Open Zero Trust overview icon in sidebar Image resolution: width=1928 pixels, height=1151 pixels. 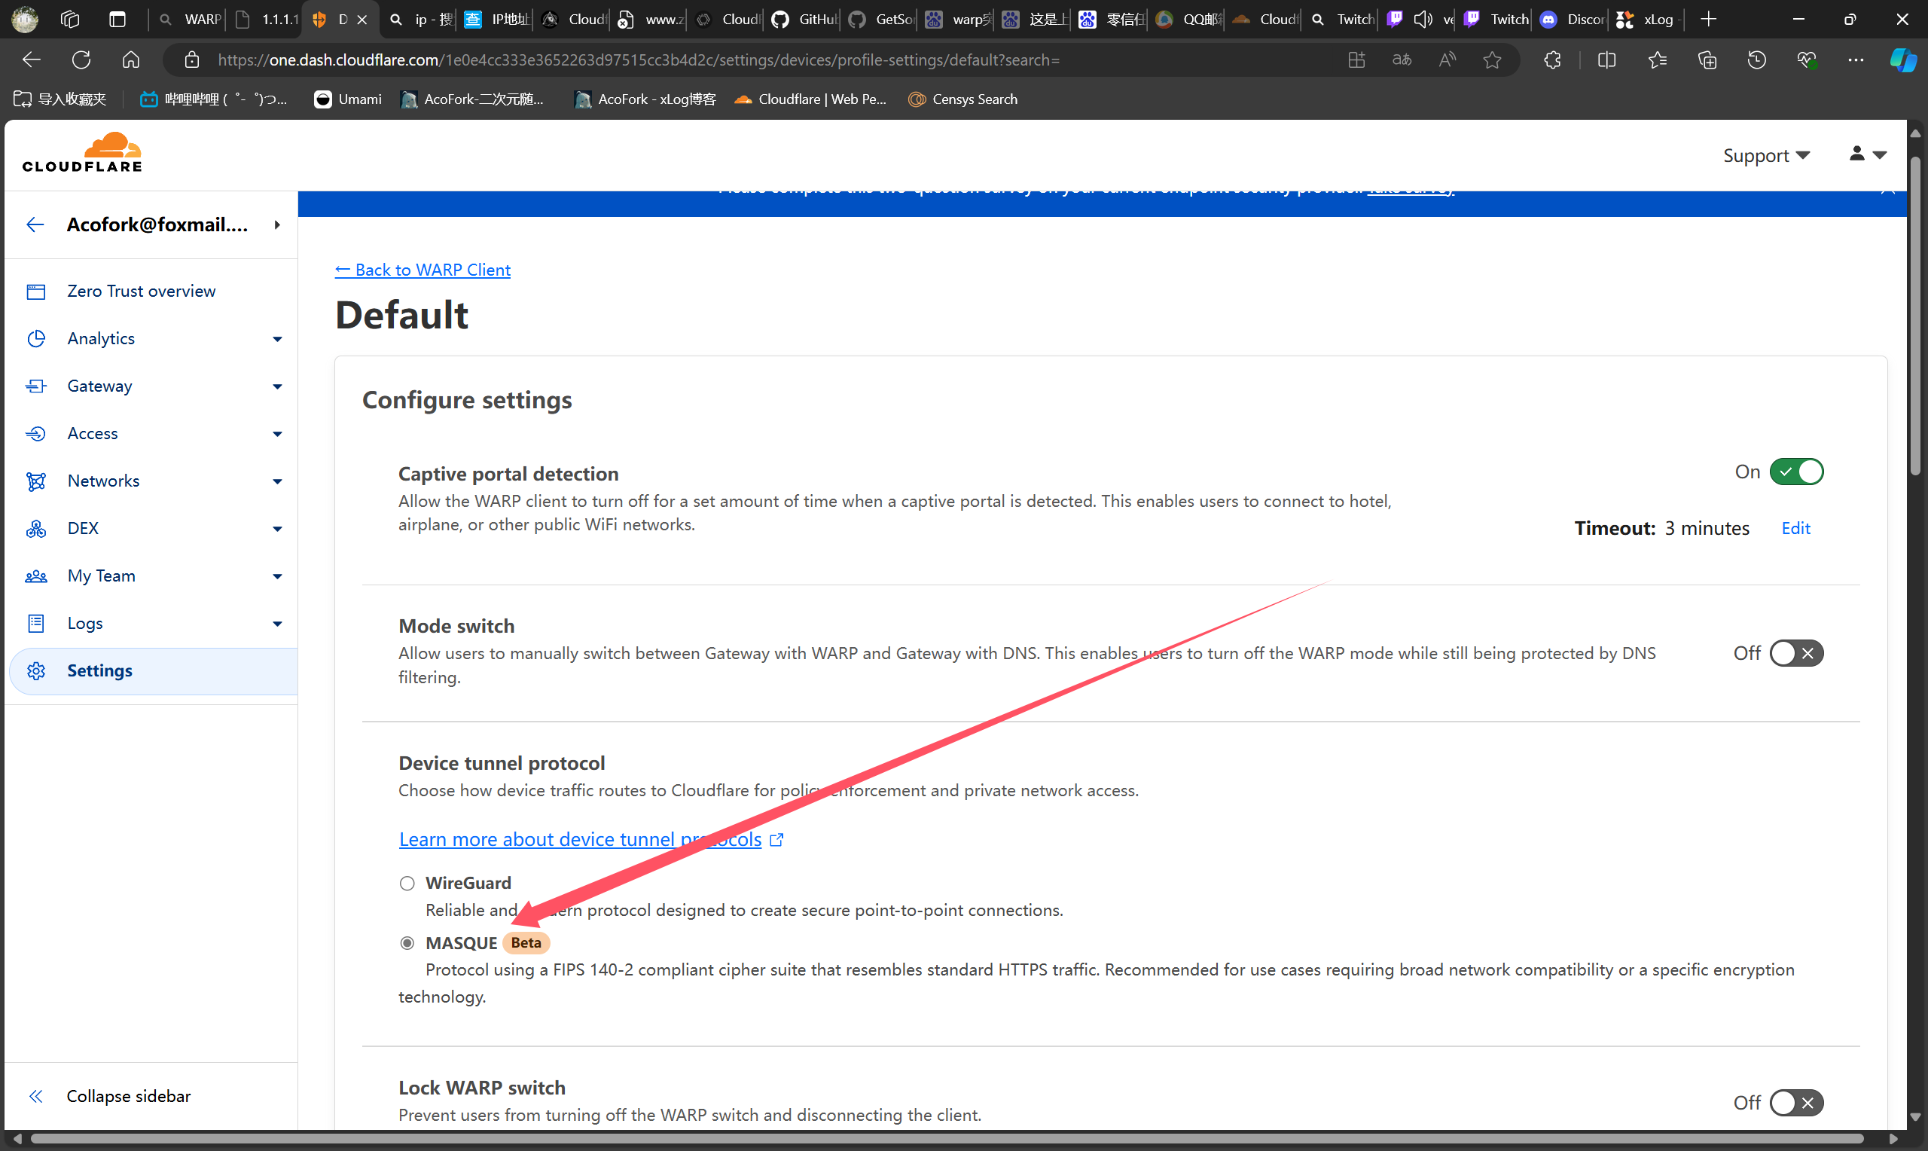point(35,292)
